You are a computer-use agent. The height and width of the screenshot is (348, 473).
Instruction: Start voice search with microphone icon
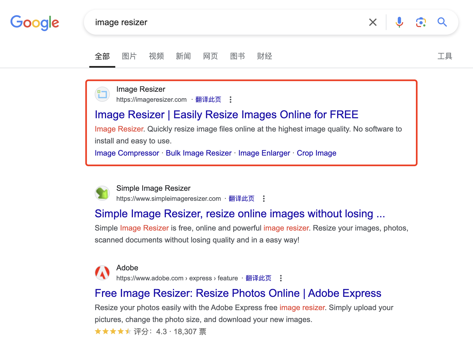399,22
